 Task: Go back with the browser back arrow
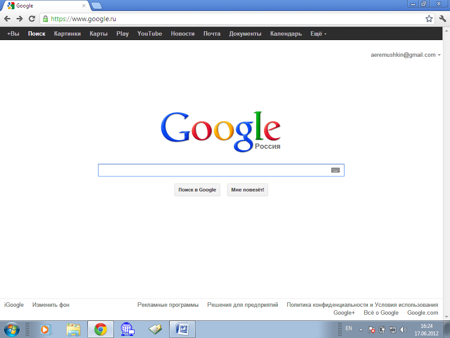(x=7, y=19)
